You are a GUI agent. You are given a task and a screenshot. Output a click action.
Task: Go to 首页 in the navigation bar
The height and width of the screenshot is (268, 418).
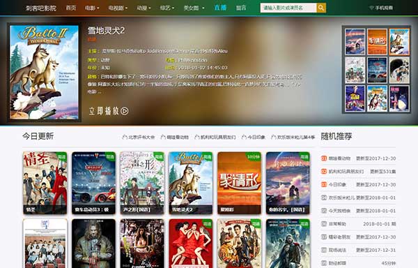coord(71,8)
